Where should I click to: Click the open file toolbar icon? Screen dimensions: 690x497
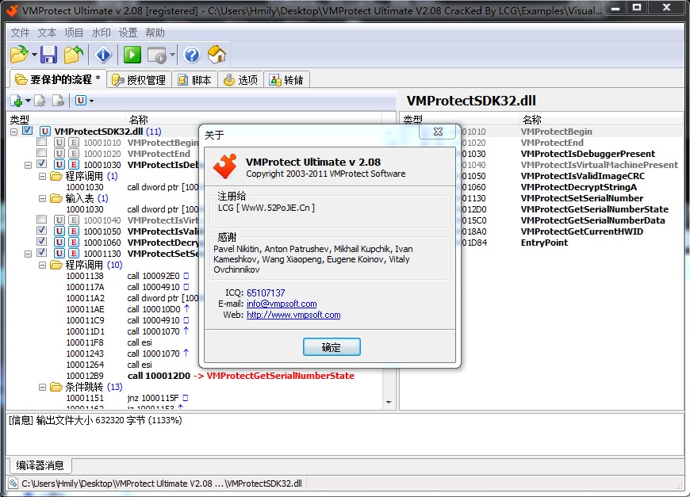[19, 55]
